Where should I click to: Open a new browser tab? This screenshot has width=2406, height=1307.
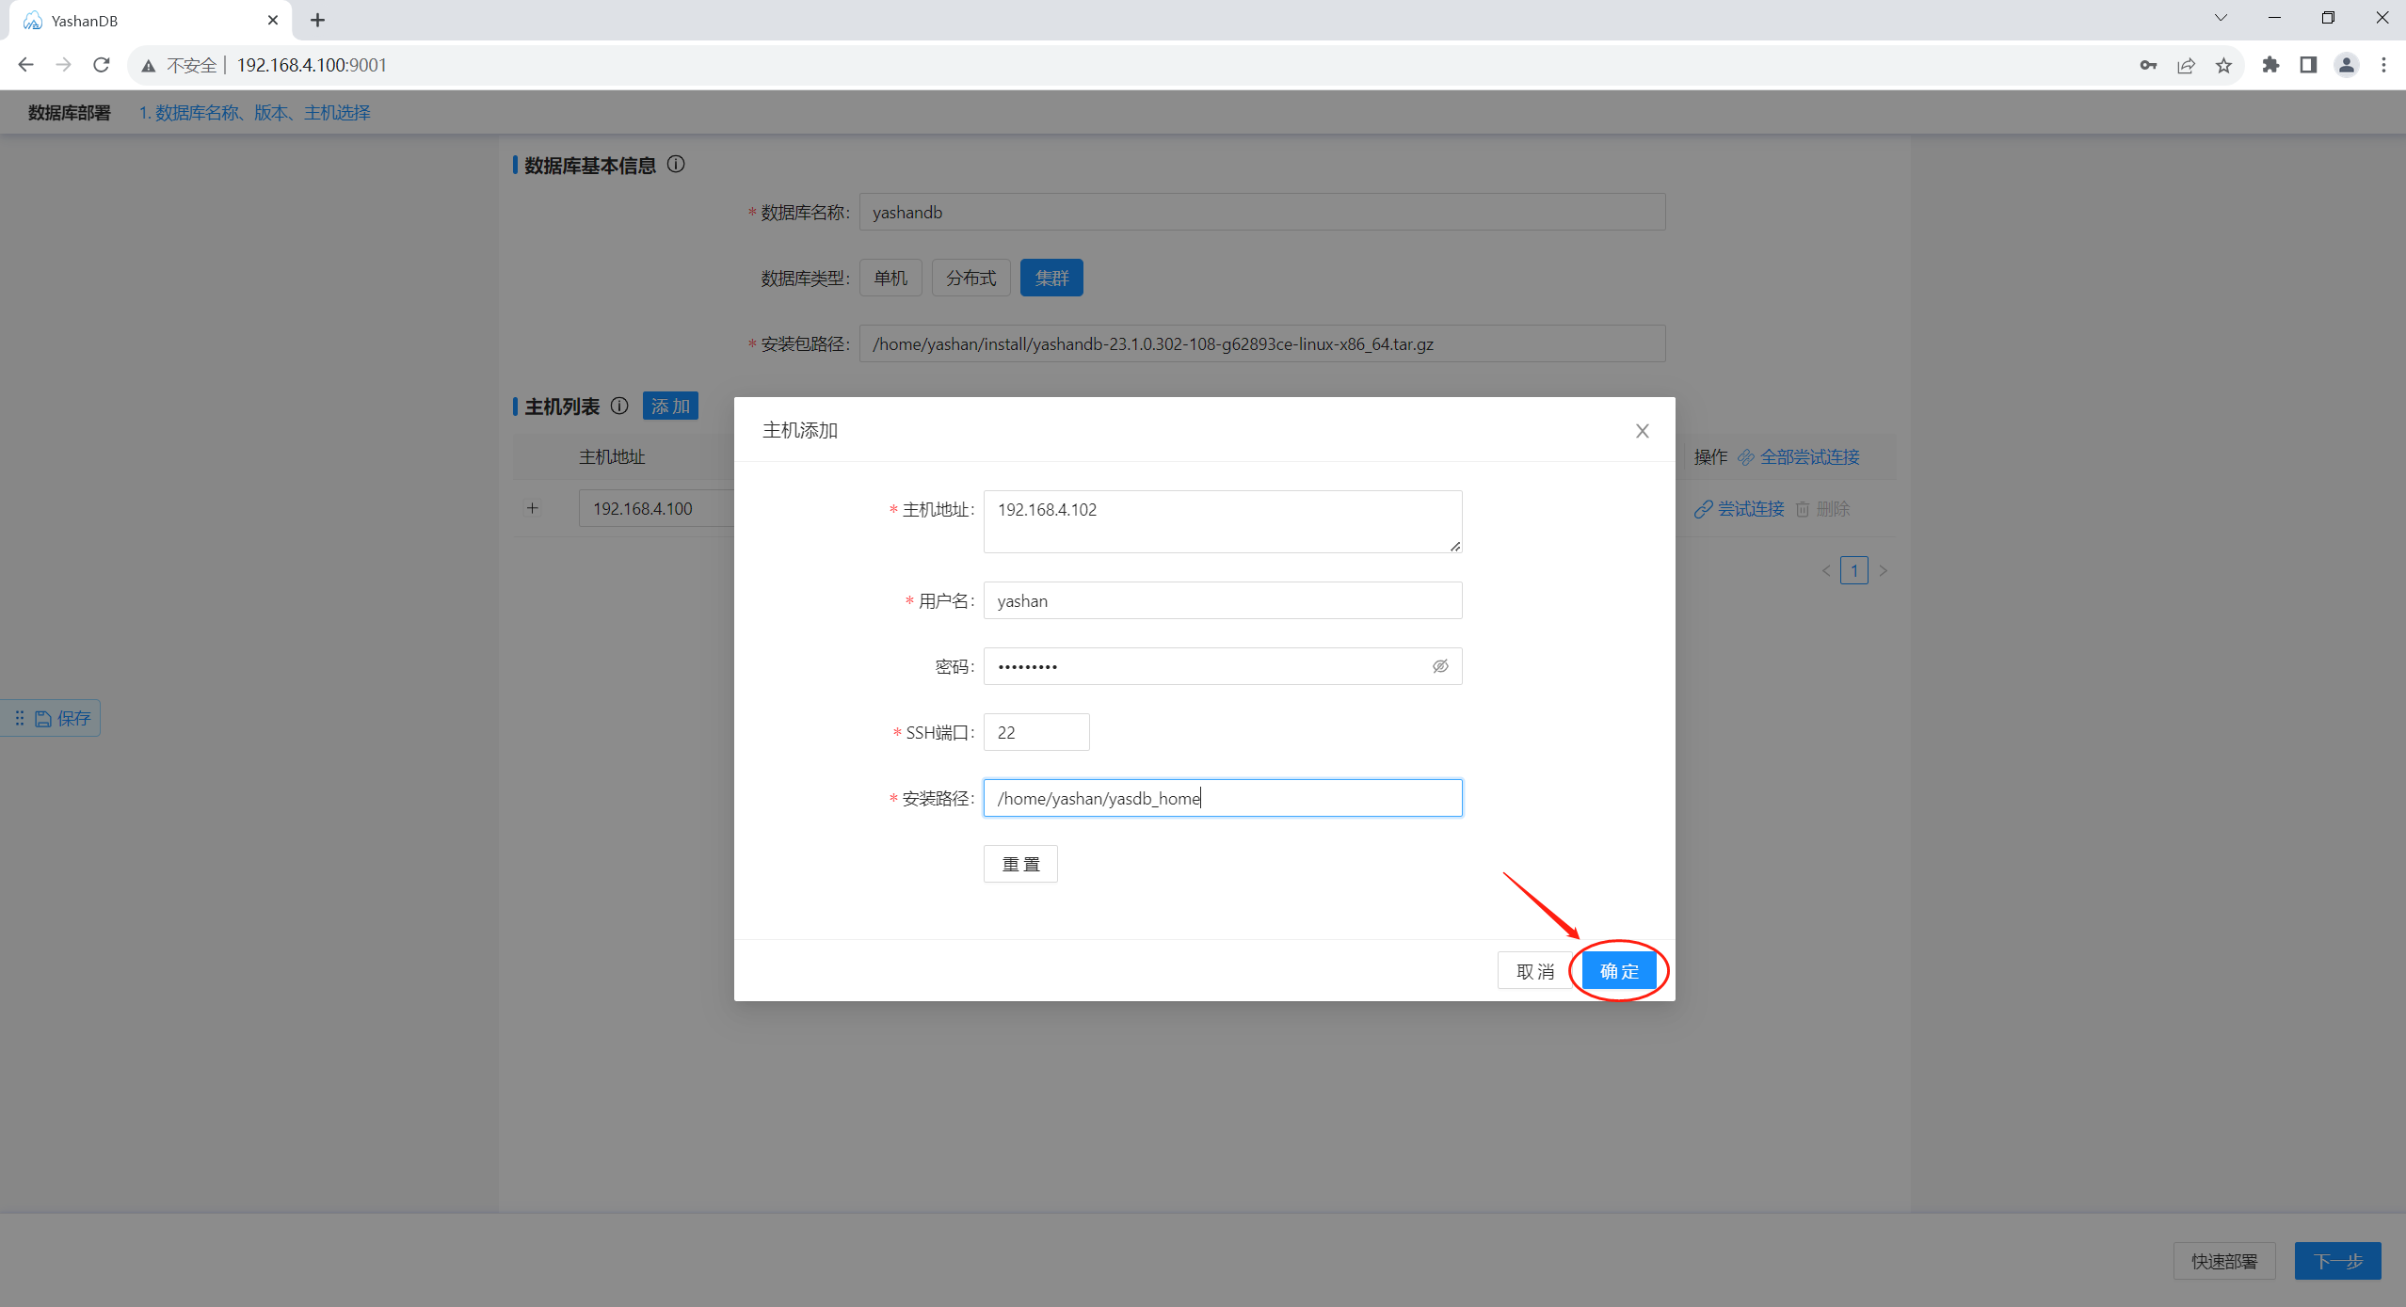317,20
